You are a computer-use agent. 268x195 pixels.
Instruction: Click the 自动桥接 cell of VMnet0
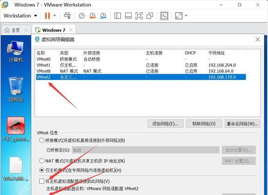[x=92, y=59]
